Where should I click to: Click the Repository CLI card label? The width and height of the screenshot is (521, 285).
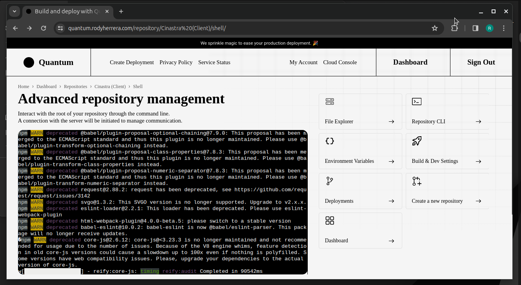(x=428, y=122)
